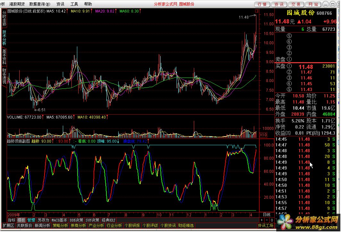Click the 资讯工场 button
Screen dimensions: 341x232
click(x=265, y=226)
